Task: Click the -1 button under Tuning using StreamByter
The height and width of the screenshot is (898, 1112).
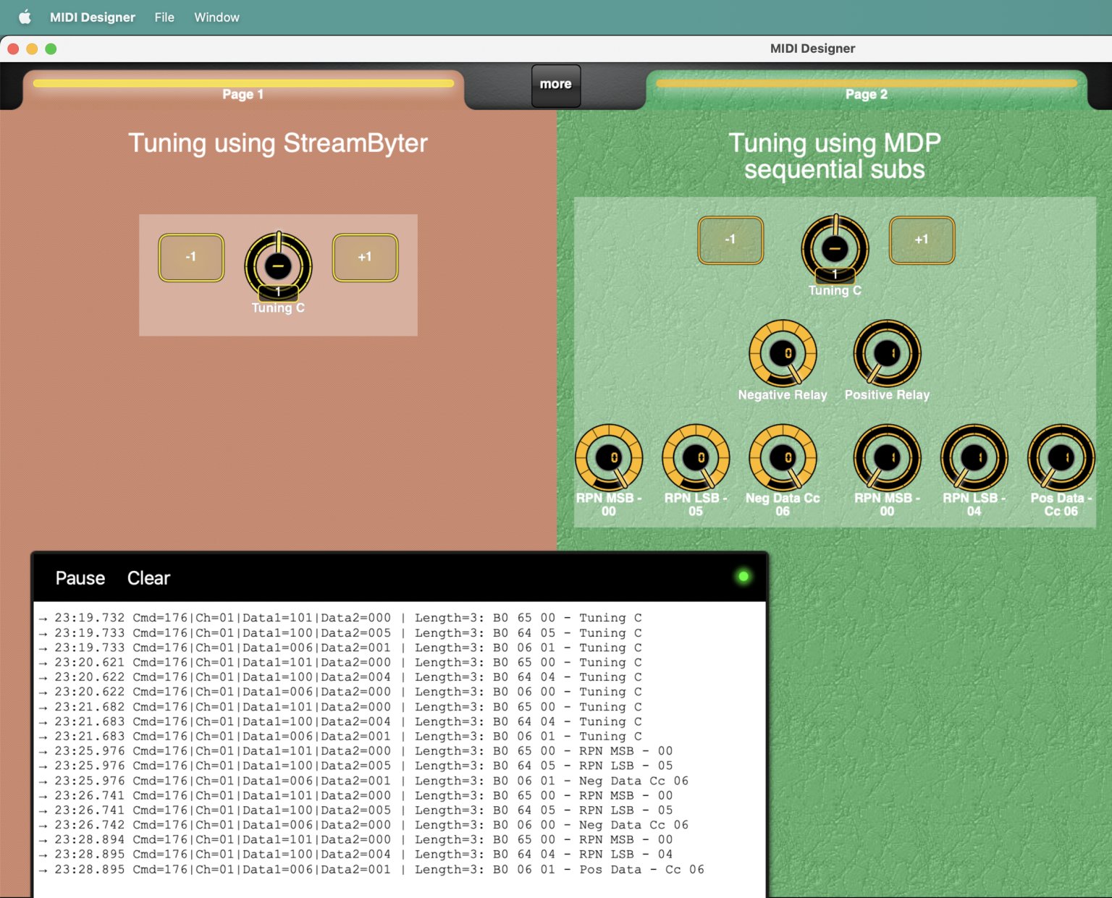Action: pyautogui.click(x=191, y=257)
